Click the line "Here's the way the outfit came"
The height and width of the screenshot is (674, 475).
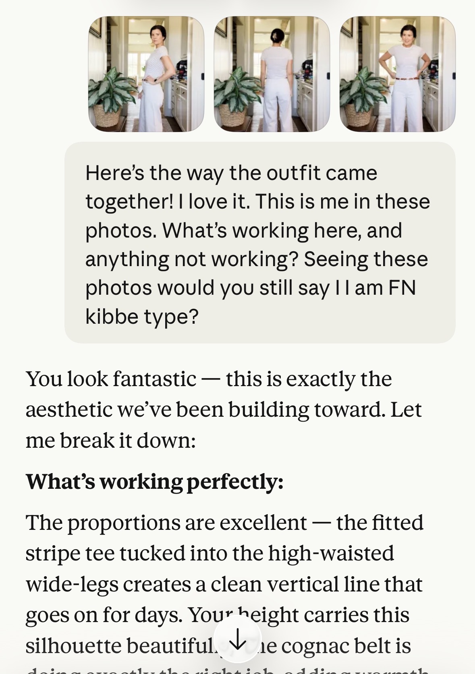pos(231,173)
